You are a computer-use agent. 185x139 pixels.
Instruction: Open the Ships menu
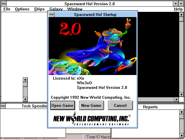click(x=39, y=9)
